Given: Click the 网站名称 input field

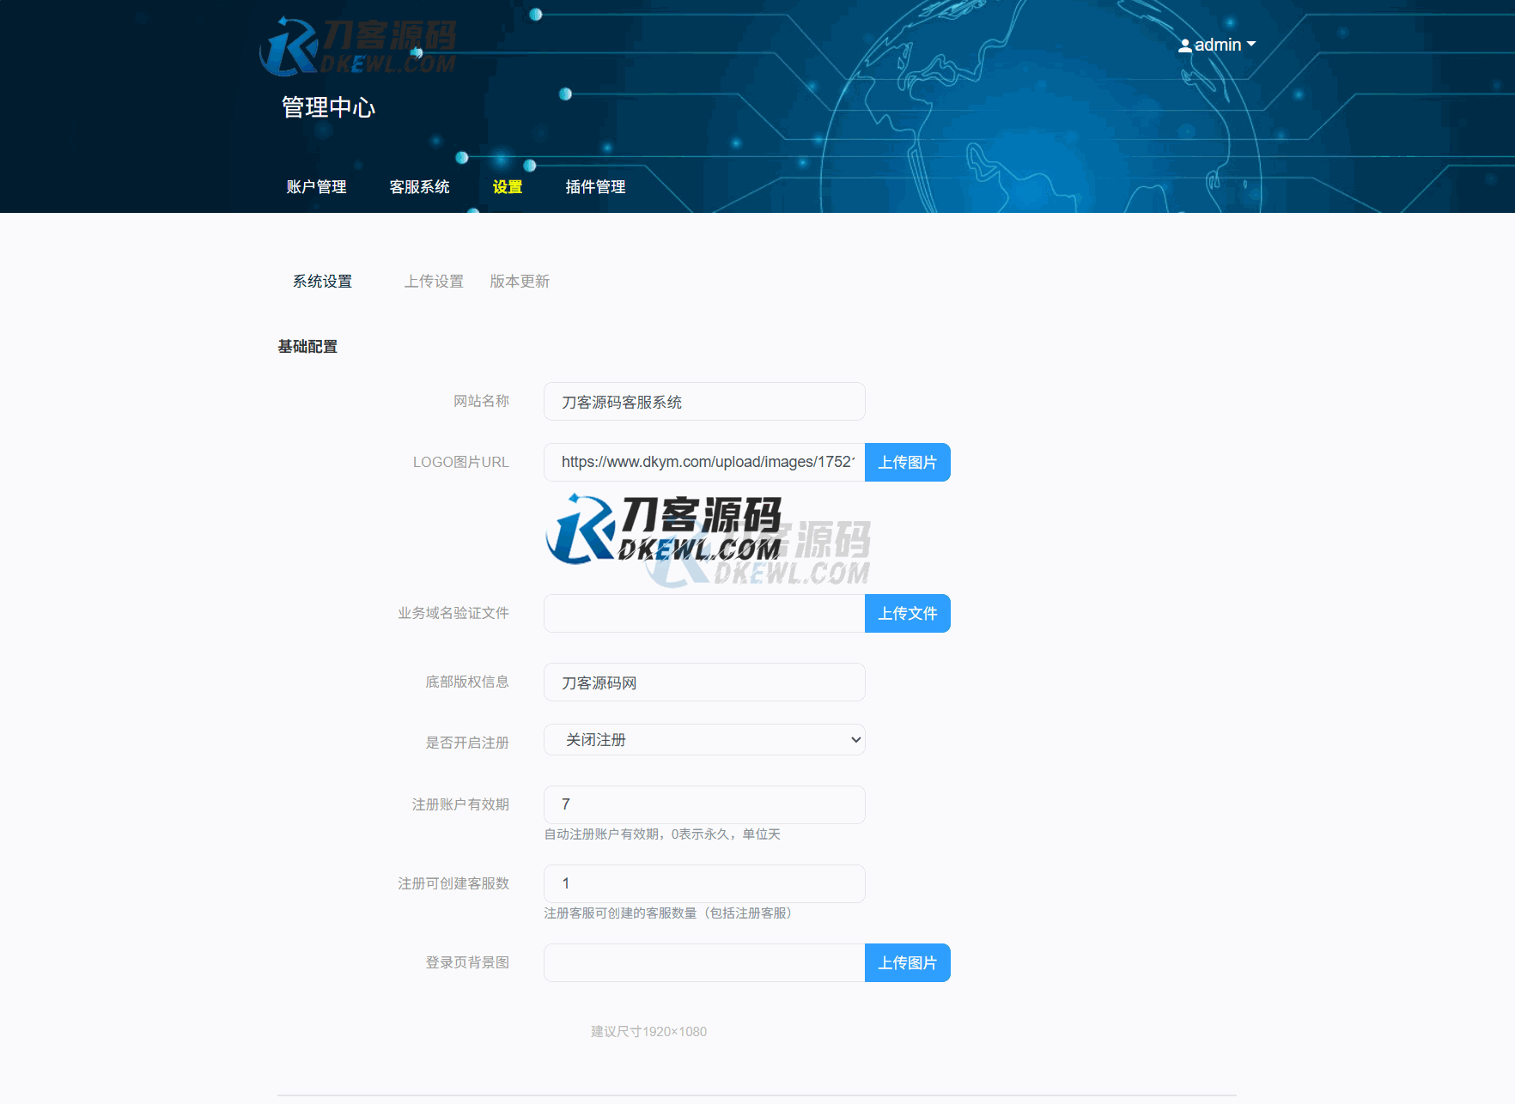Looking at the screenshot, I should pos(703,402).
